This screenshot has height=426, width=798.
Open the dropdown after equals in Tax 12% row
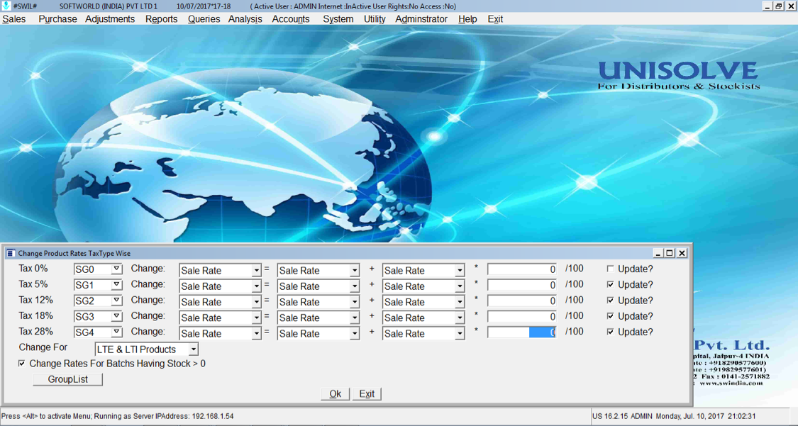(x=355, y=303)
